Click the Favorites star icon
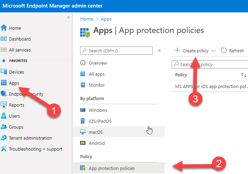248x174 pixels. (x=4, y=61)
